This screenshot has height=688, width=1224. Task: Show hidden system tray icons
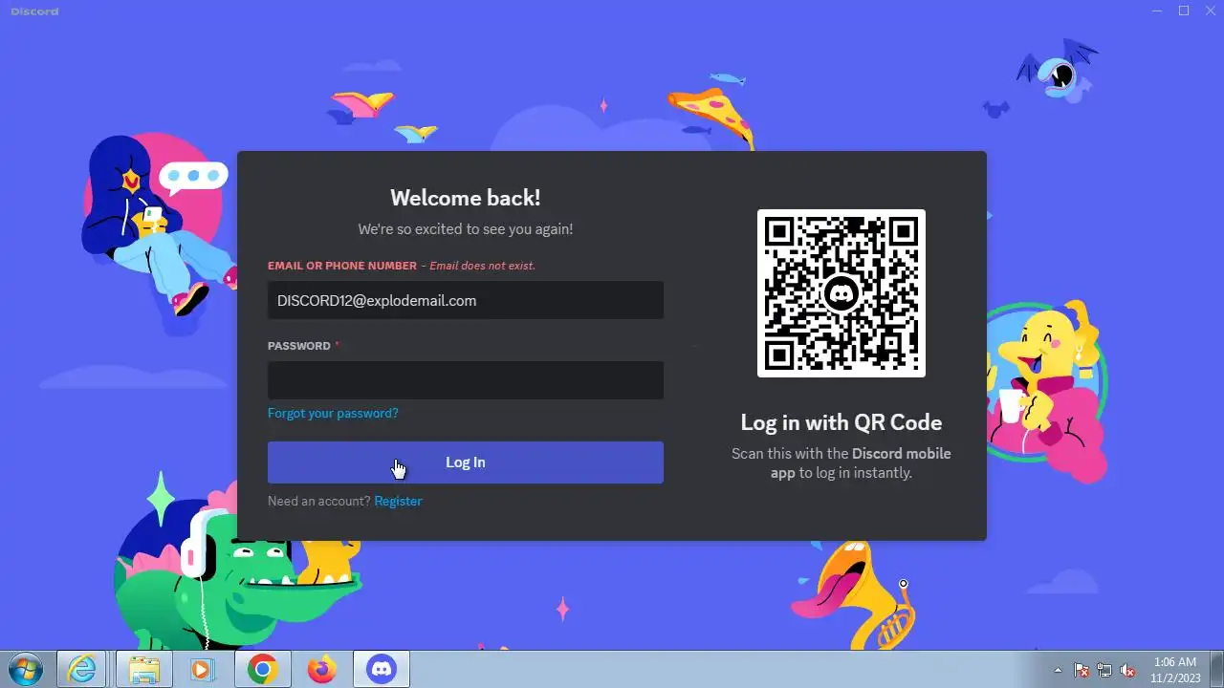(x=1058, y=670)
